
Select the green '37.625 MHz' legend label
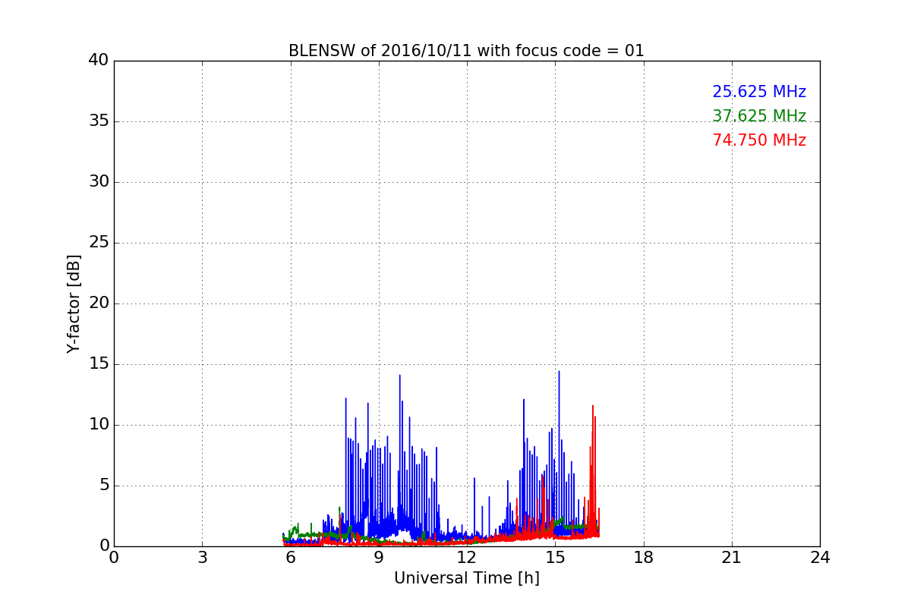759,116
